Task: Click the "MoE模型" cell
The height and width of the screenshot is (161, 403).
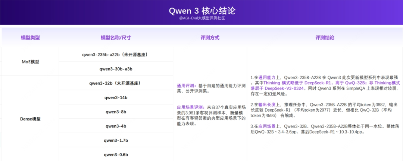Action: (x=30, y=62)
